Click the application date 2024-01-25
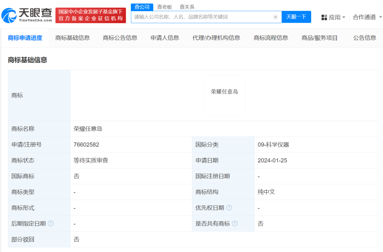383x252 pixels. click(272, 160)
